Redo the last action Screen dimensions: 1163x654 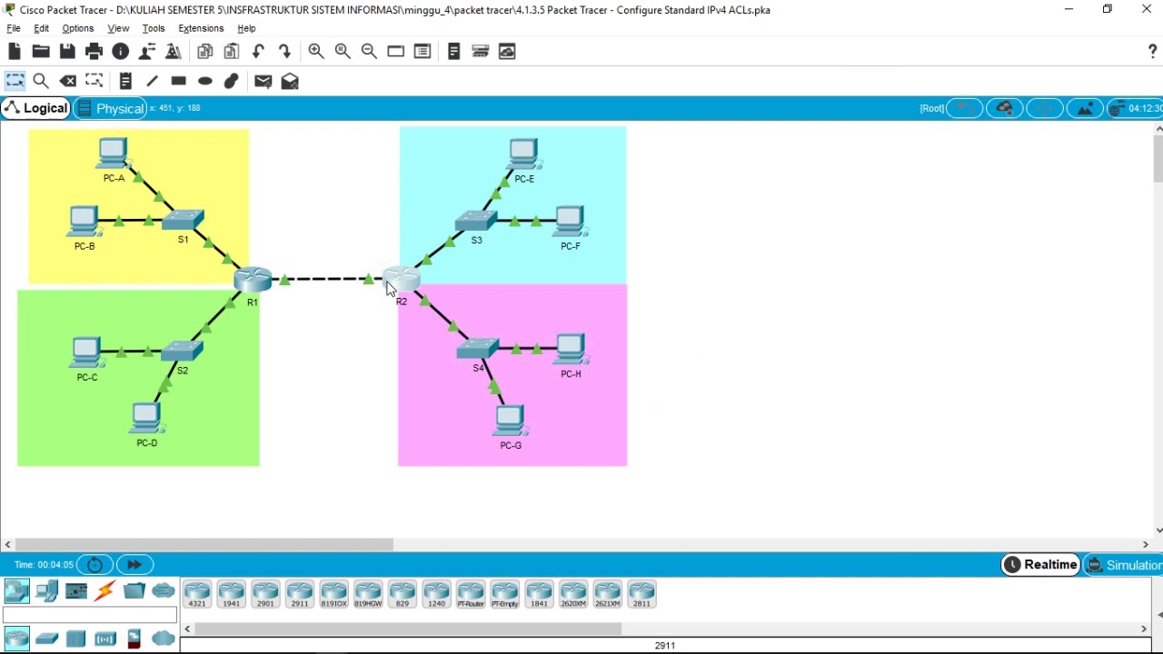284,52
